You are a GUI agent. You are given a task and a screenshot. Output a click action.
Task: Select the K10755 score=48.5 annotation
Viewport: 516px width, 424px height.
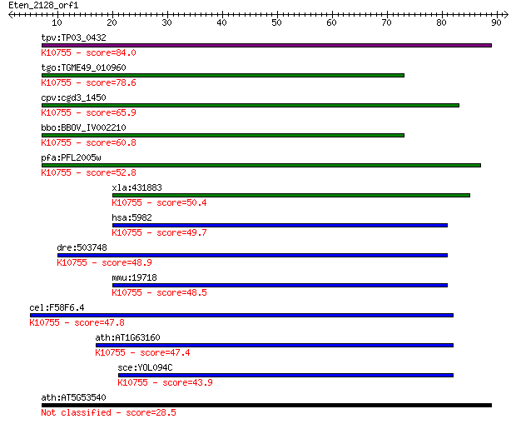pyautogui.click(x=159, y=293)
